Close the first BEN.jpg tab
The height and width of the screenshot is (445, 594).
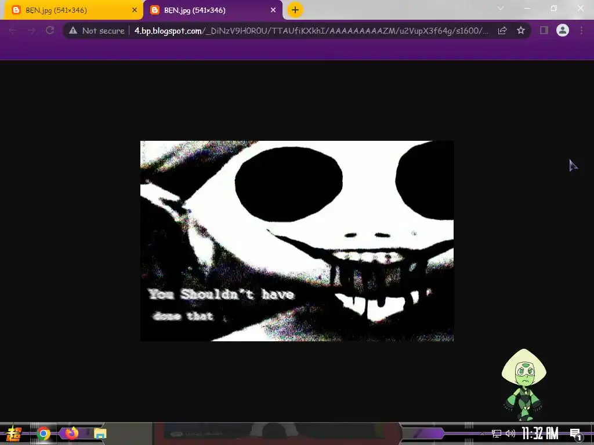click(x=135, y=10)
